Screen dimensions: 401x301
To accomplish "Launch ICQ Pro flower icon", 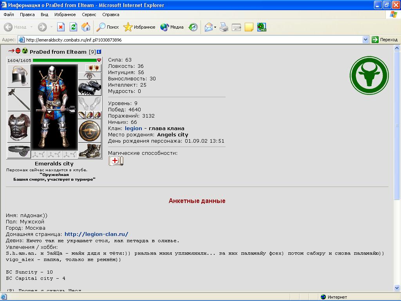I will 262,27.
